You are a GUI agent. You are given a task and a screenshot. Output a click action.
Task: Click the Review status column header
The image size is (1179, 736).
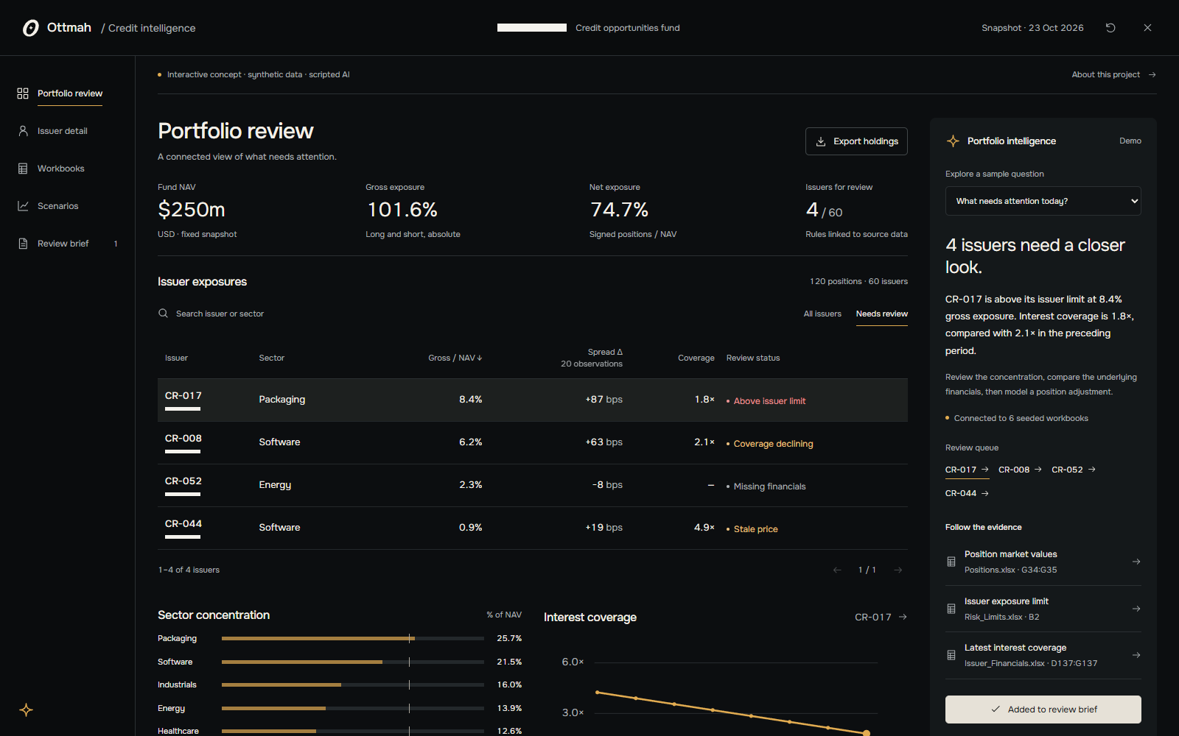coord(753,358)
